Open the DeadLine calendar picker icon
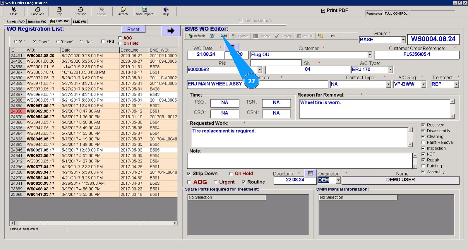This screenshot has width=468, height=250. pos(310,173)
